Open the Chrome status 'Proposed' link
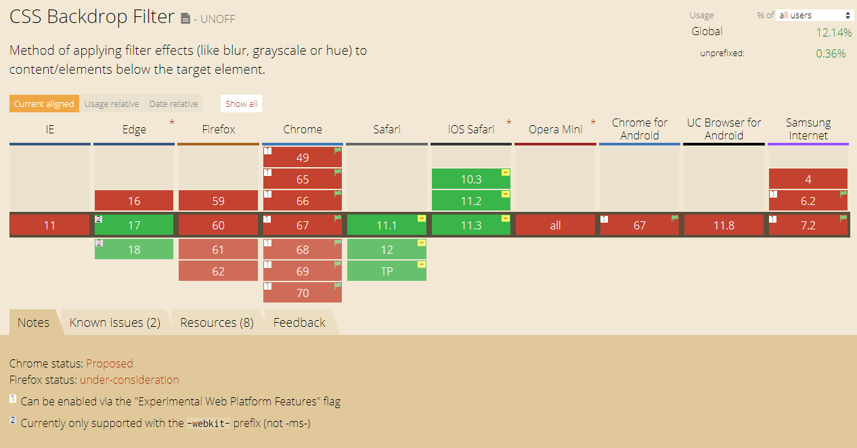This screenshot has width=857, height=448. point(110,363)
